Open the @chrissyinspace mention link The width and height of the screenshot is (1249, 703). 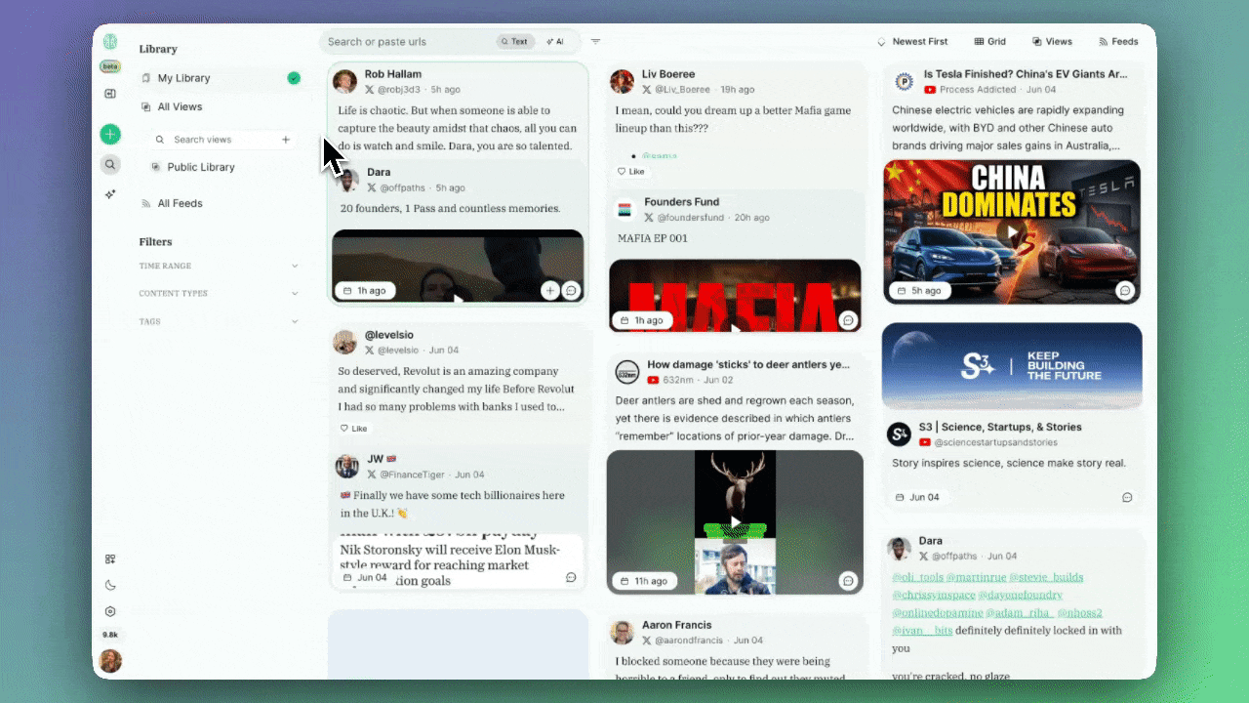(x=934, y=595)
